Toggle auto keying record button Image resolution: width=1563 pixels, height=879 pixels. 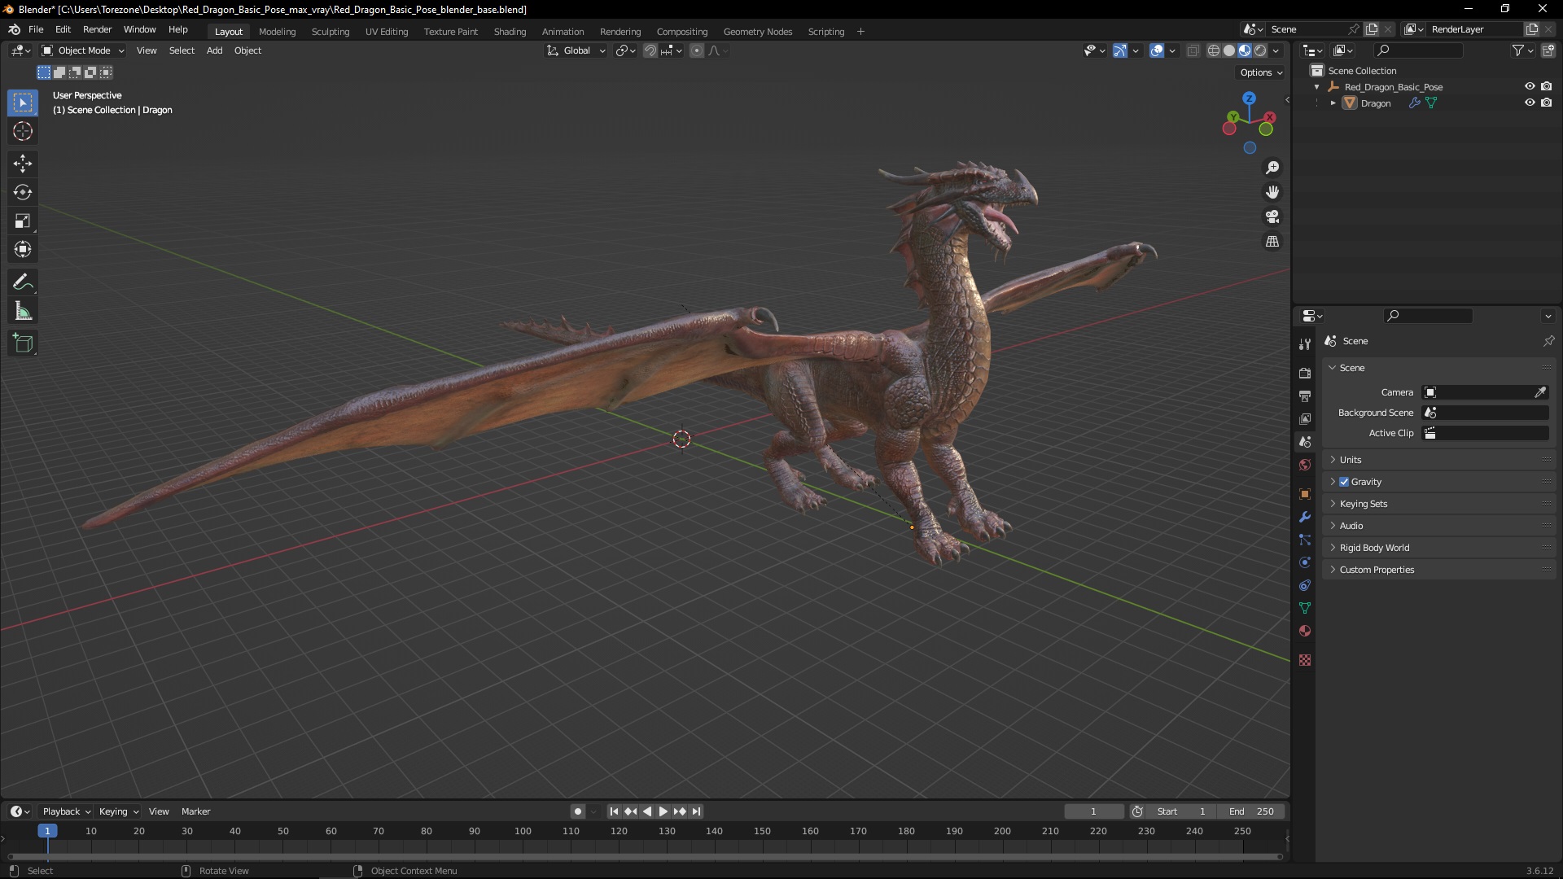(x=577, y=811)
